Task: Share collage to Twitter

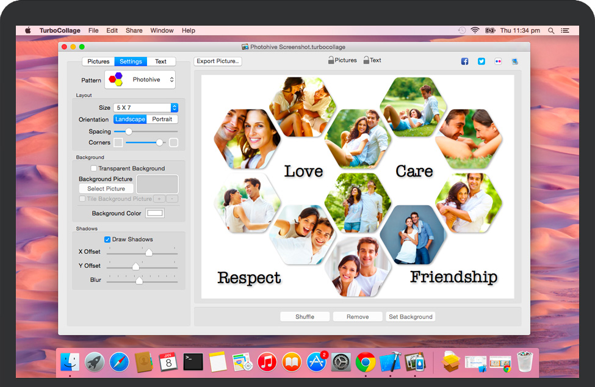Action: (x=481, y=62)
